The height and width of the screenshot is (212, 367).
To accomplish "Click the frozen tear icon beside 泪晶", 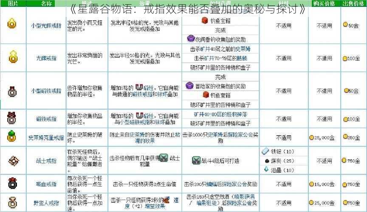I will tap(266, 169).
